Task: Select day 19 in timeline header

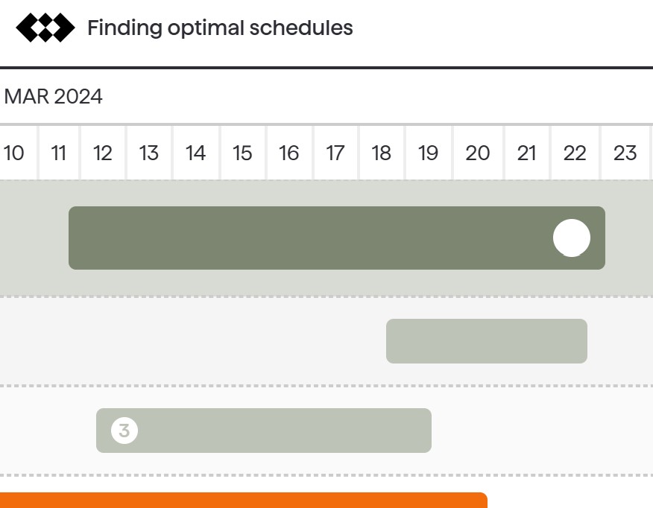Action: [429, 153]
